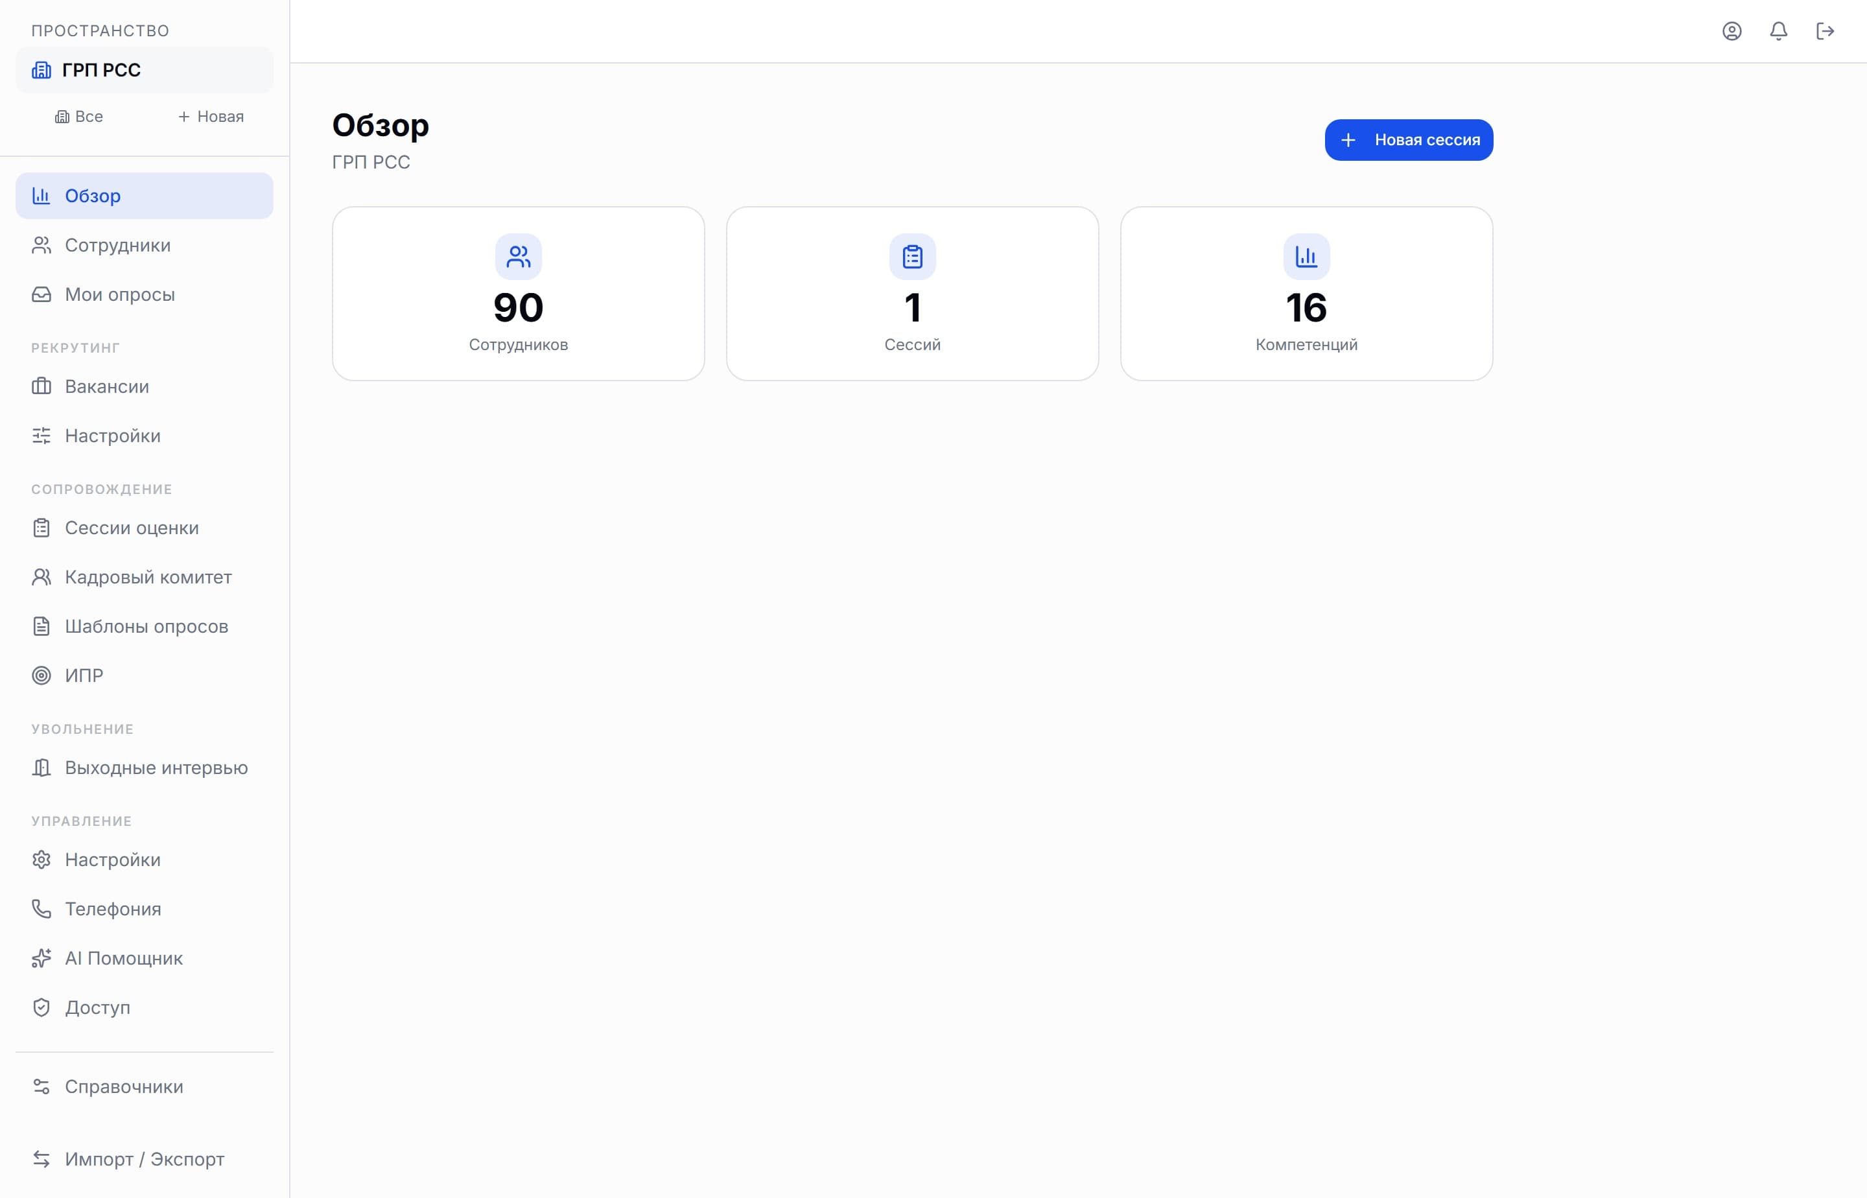1867x1198 pixels.
Task: Open the 1 Сессий card
Action: 913,293
